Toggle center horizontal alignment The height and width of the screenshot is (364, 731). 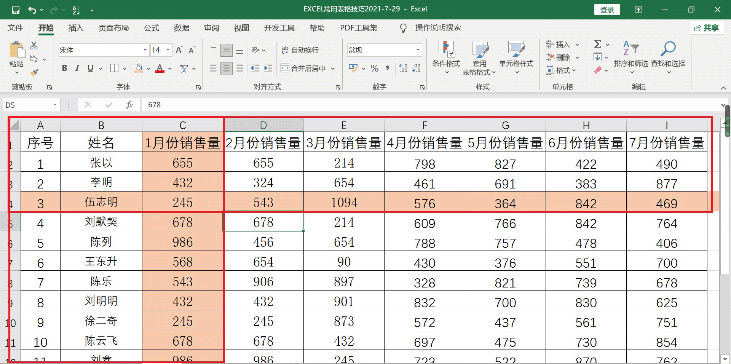[227, 68]
